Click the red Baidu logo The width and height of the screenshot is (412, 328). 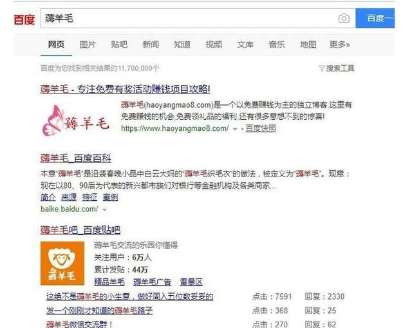tap(24, 20)
